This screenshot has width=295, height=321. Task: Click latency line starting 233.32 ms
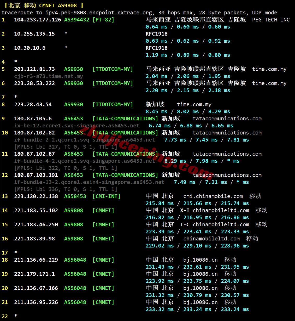click(197, 309)
